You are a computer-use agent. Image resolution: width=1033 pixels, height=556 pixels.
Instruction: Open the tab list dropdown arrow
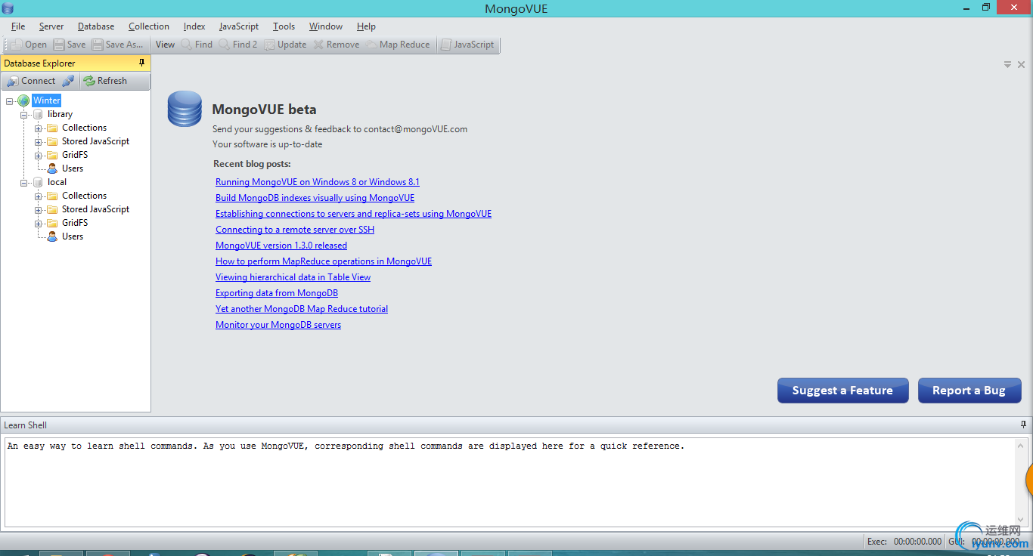click(1007, 64)
